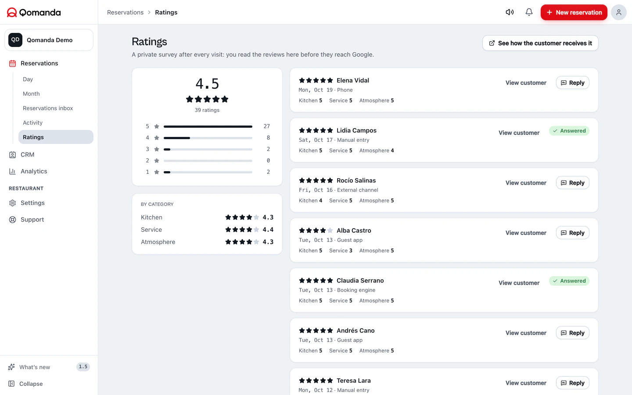Click the Atmosphere category stars
Image resolution: width=632 pixels, height=395 pixels.
[242, 242]
